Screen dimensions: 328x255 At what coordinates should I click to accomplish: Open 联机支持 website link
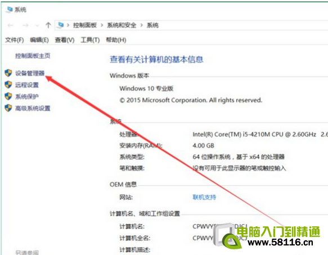point(204,197)
